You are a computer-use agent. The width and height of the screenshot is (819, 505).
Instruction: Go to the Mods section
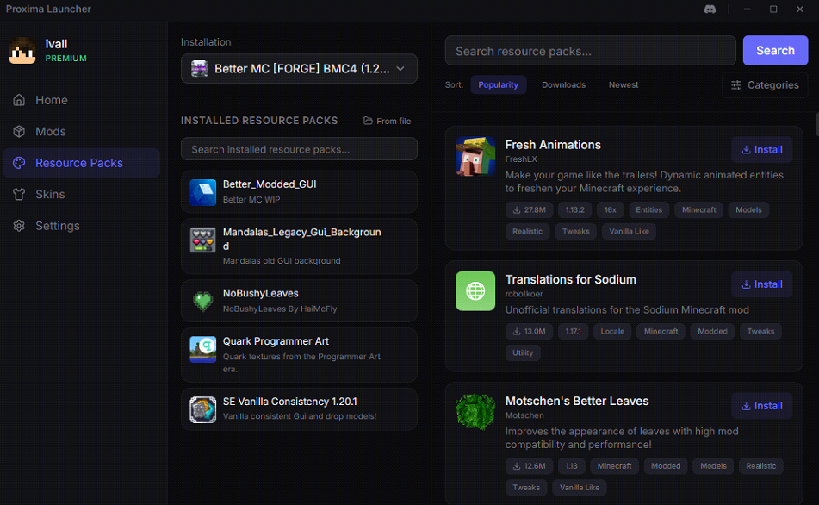[50, 132]
